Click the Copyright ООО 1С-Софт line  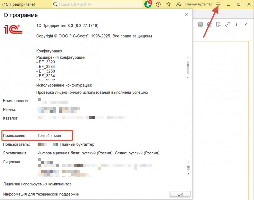click(94, 36)
